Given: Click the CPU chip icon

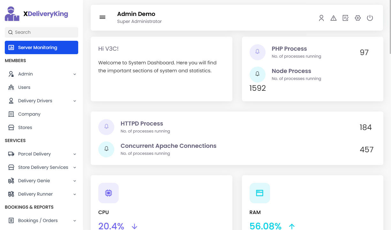Looking at the screenshot, I should (109, 193).
